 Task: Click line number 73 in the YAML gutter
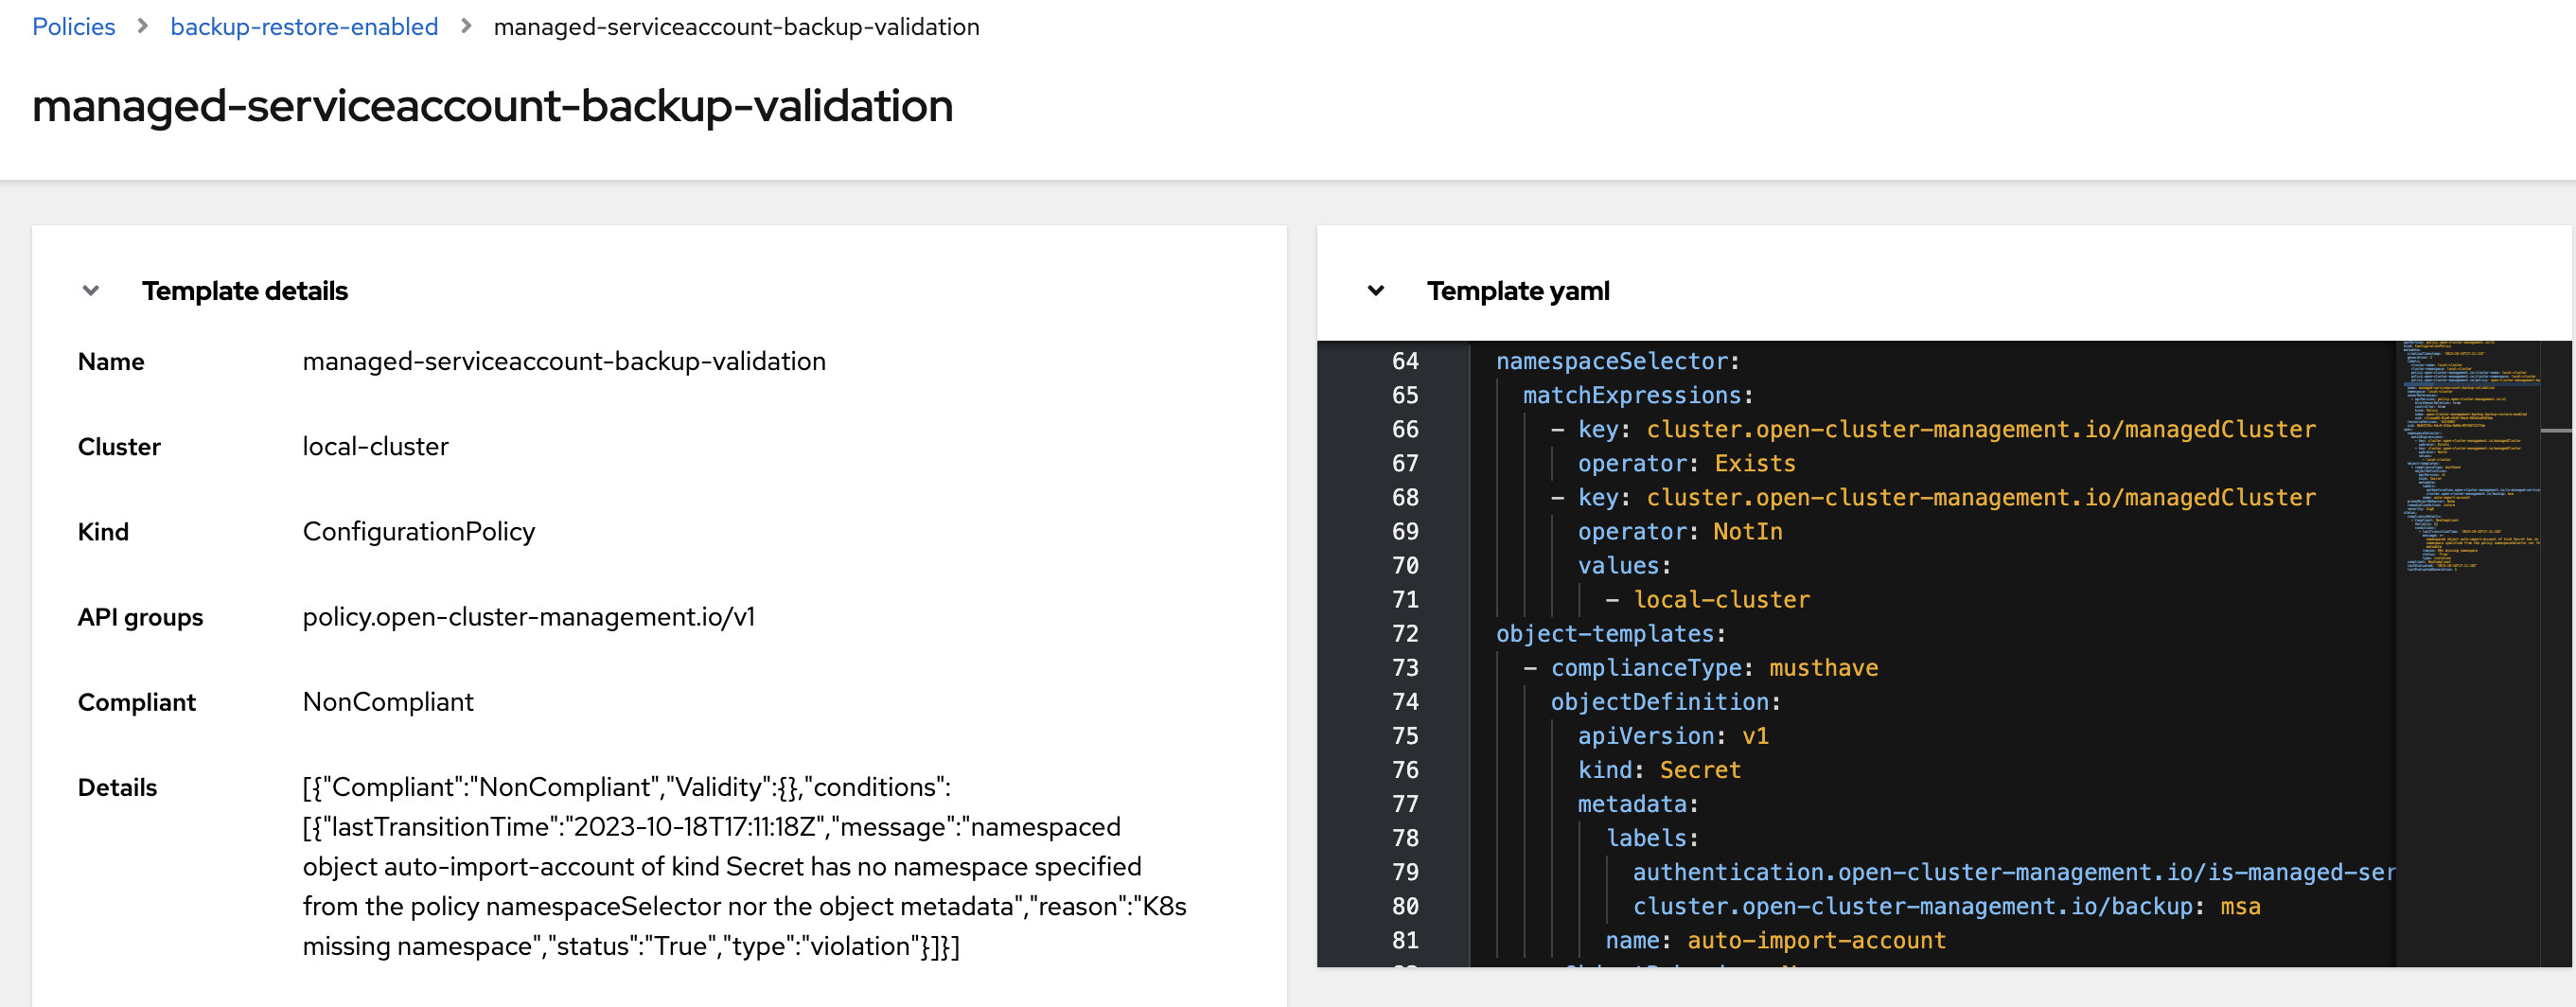[x=1404, y=668]
